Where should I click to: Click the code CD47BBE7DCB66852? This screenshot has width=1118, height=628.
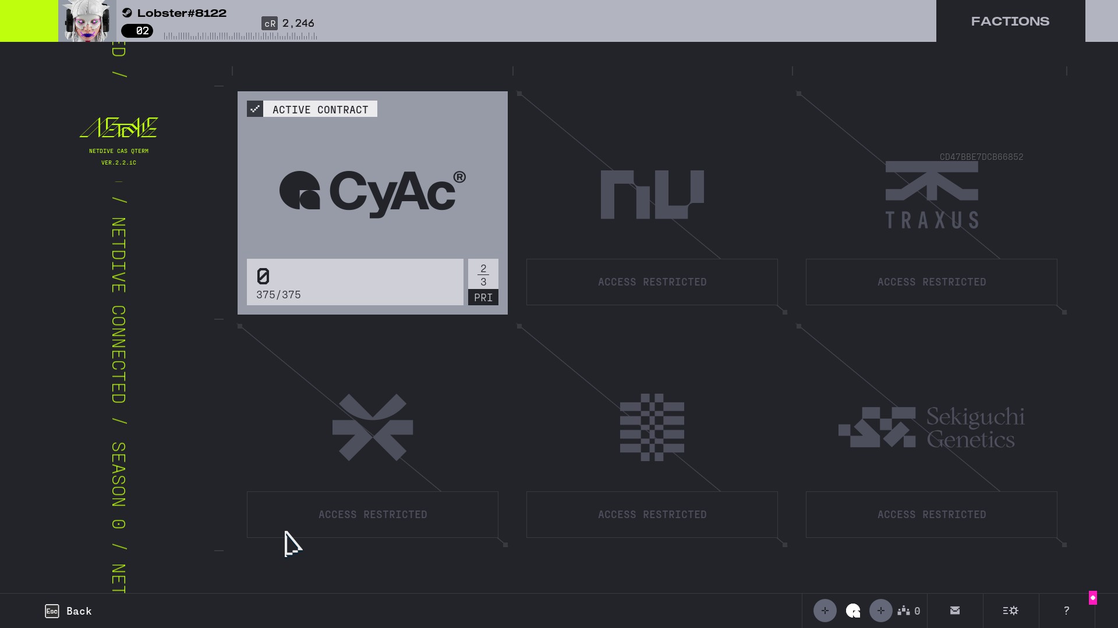click(x=981, y=157)
